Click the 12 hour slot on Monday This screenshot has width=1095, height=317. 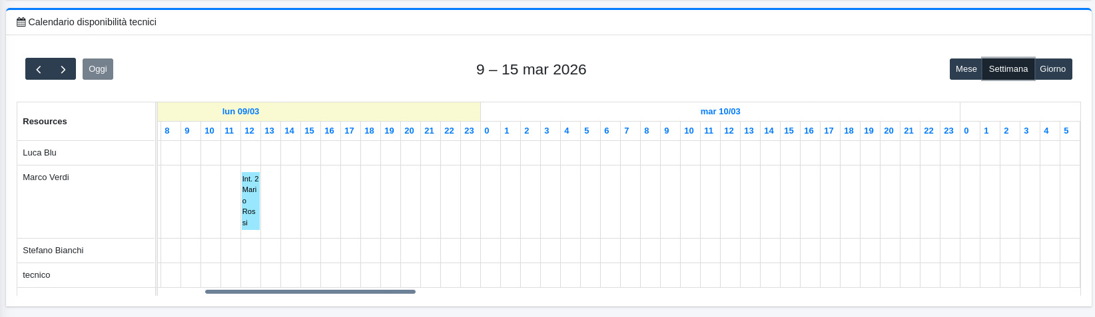(x=249, y=131)
